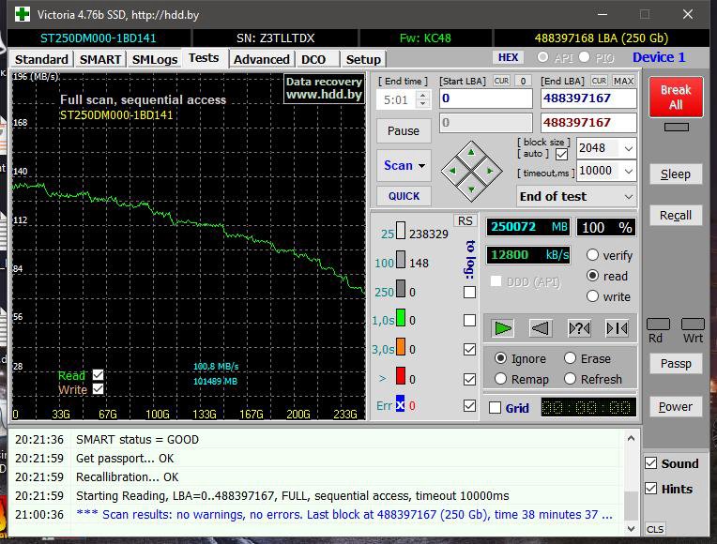The width and height of the screenshot is (717, 544).
Task: Expand the End of test dropdown
Action: click(x=627, y=197)
